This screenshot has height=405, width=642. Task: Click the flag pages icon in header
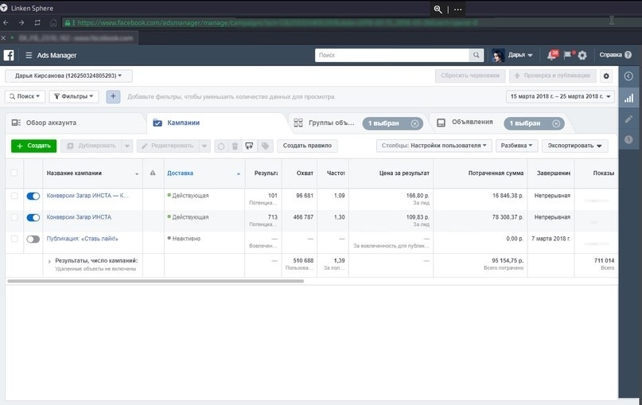tap(567, 55)
